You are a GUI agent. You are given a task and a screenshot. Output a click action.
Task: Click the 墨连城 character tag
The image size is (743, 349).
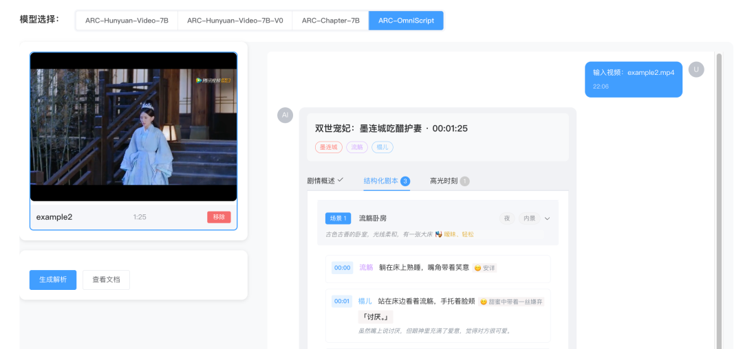(328, 147)
